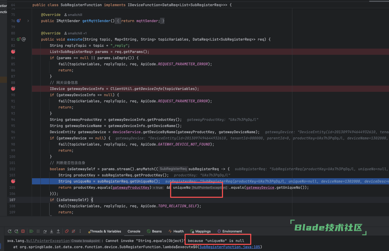Click the NullPointerException link in console
Image resolution: width=389 pixels, height=251 pixels.
pyautogui.click(x=48, y=241)
